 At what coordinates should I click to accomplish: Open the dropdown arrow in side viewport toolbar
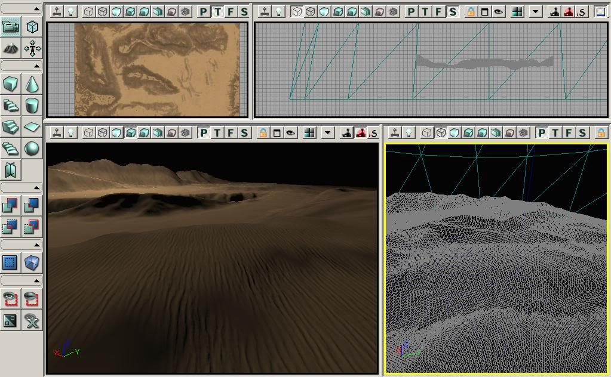535,12
